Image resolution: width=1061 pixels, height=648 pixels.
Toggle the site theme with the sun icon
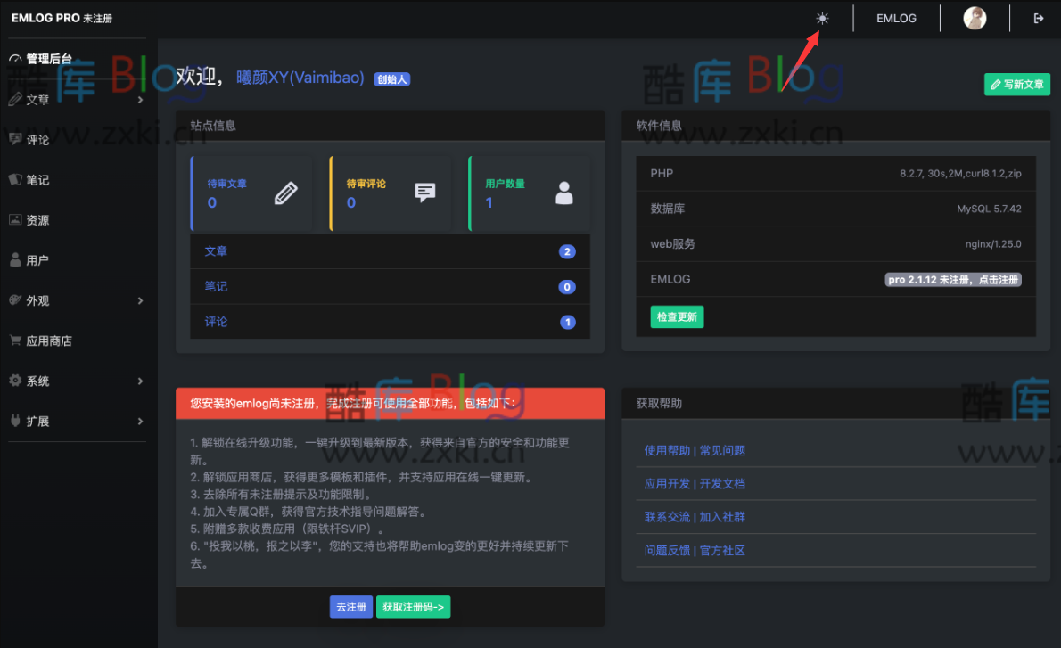click(821, 17)
